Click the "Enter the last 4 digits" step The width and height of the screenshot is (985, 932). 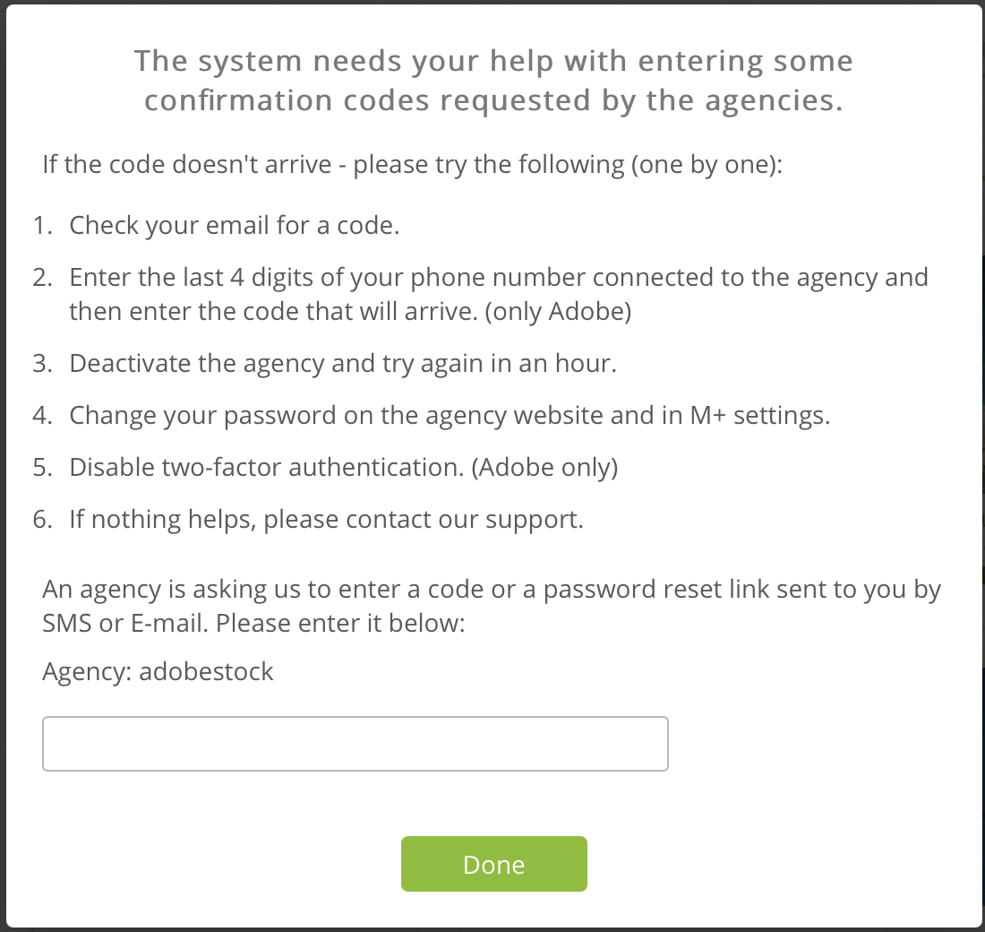tap(498, 277)
